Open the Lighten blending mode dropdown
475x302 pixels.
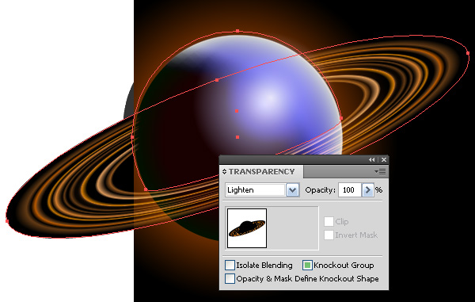point(292,190)
